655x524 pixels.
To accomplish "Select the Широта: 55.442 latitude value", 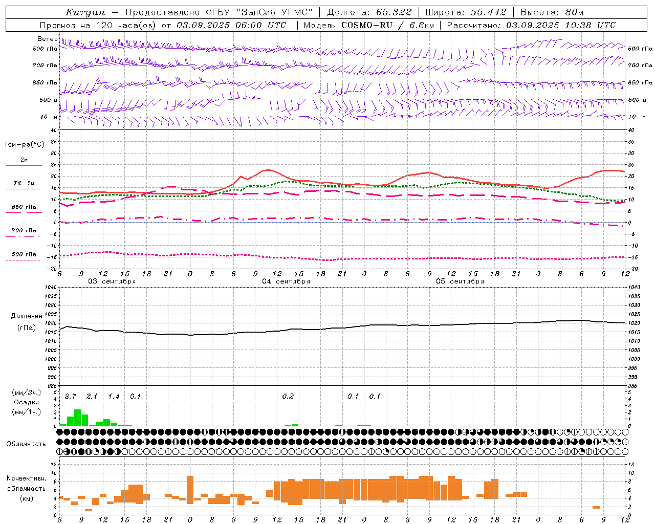I will coord(466,12).
